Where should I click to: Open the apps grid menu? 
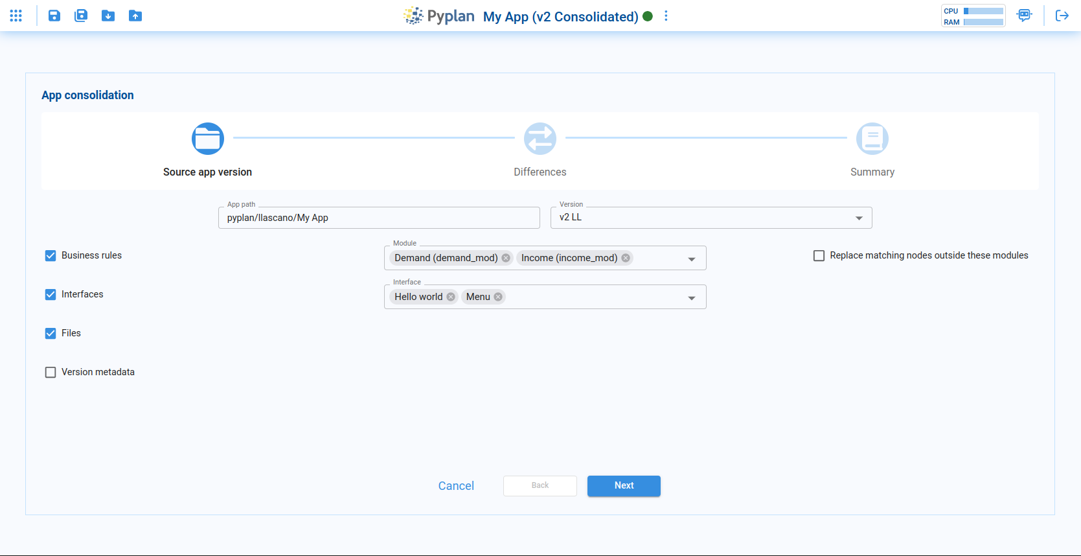coord(16,16)
